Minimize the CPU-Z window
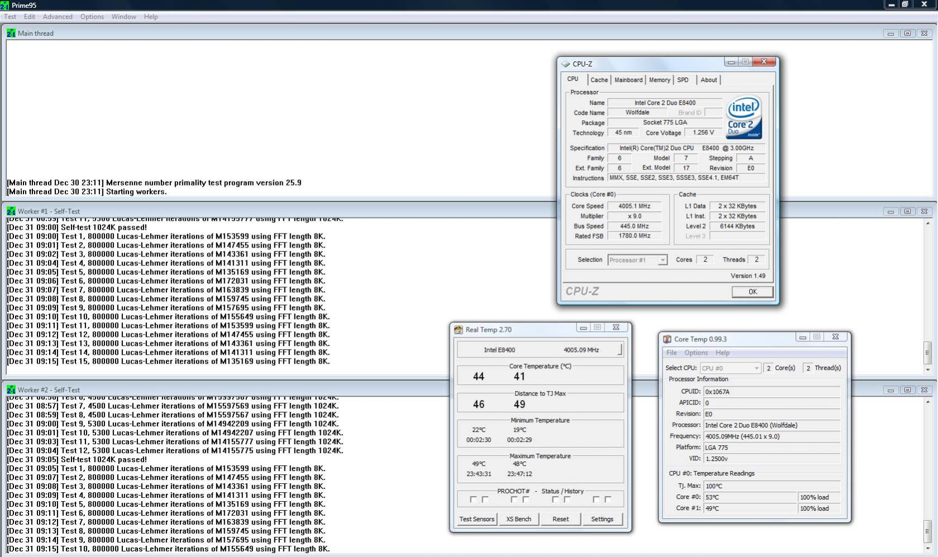The height and width of the screenshot is (557, 938). (731, 62)
